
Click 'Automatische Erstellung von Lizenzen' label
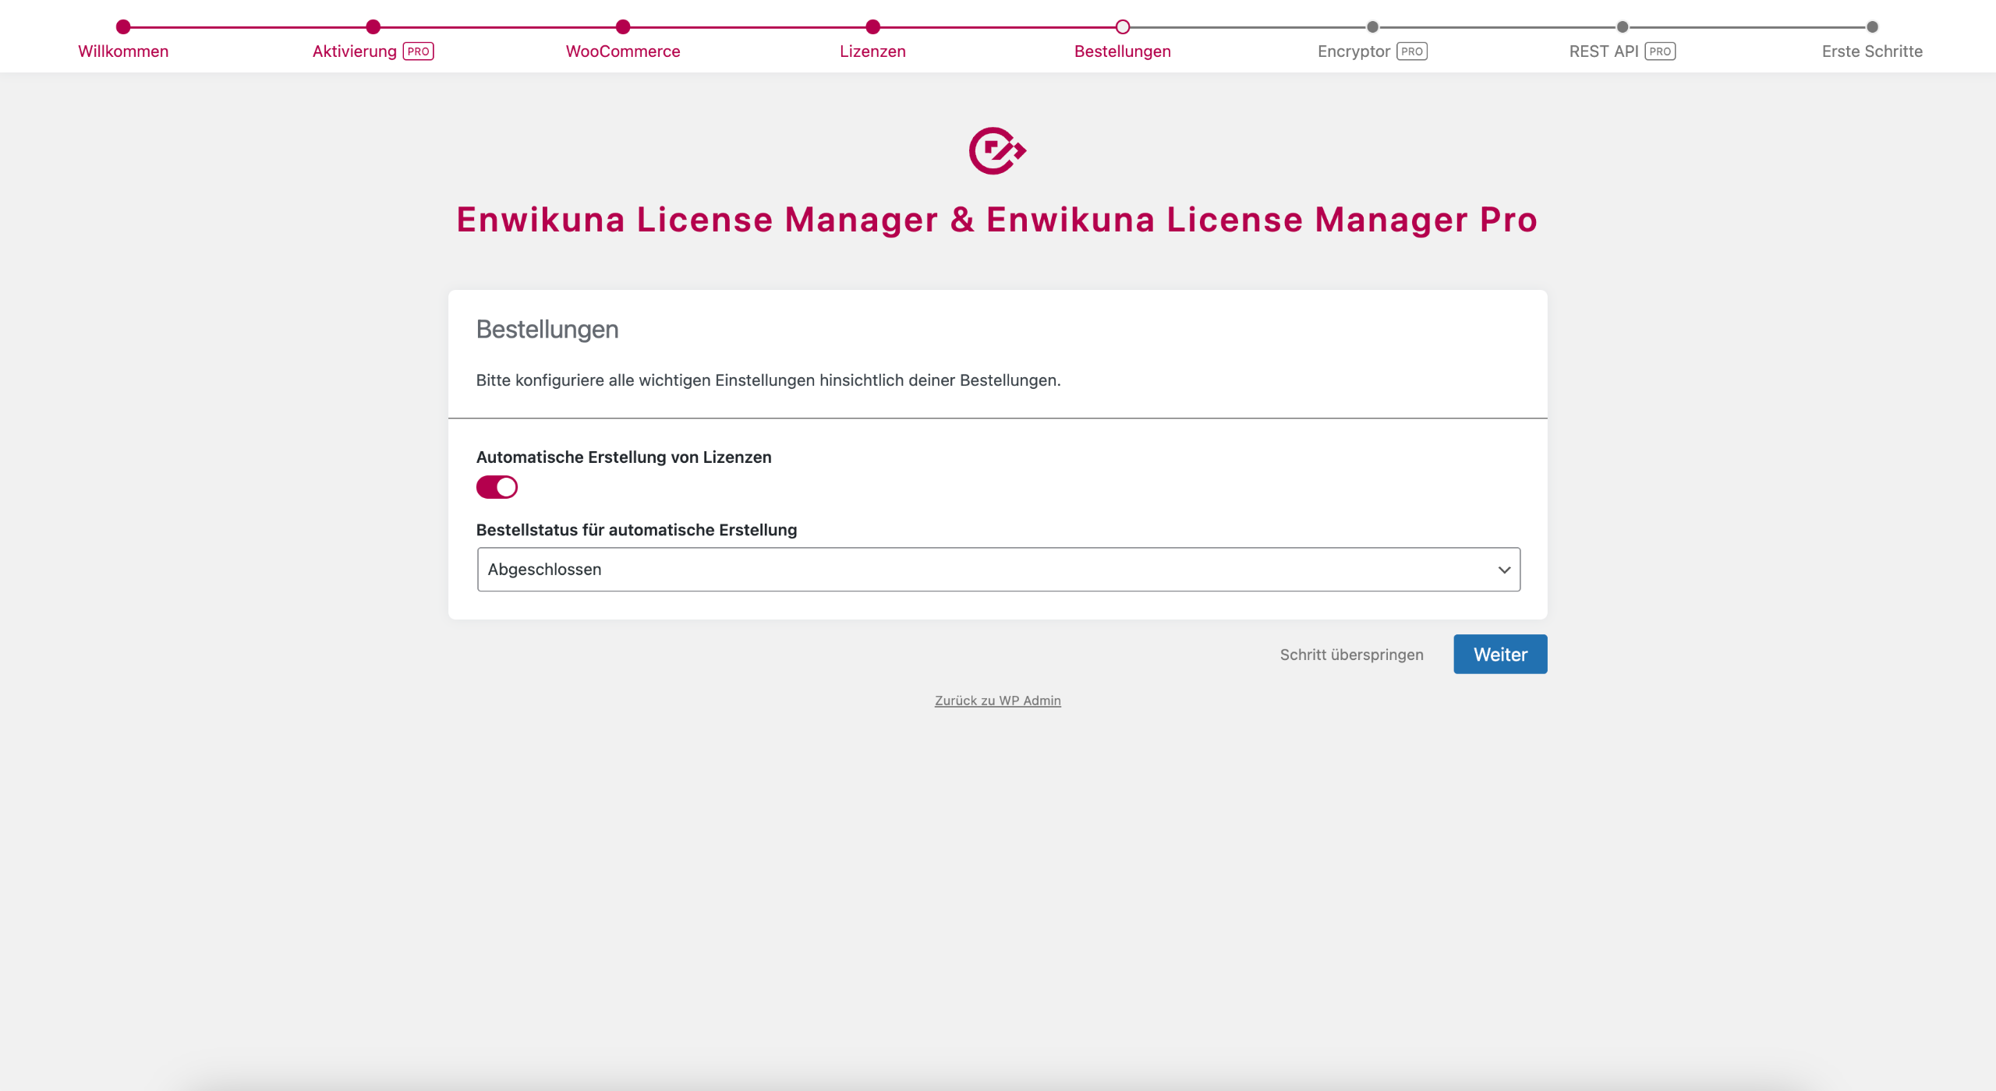coord(624,457)
